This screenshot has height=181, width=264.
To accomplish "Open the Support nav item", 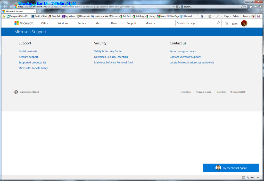I will 131,23.
